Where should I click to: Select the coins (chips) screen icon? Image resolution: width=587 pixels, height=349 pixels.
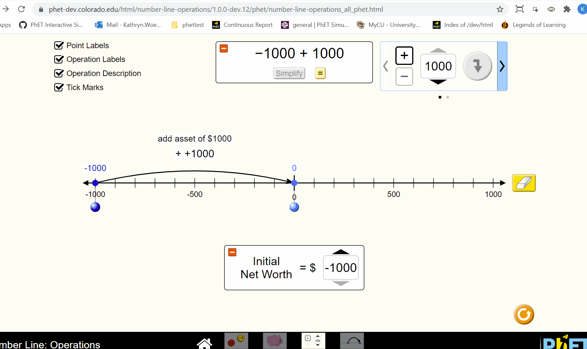[x=236, y=341]
